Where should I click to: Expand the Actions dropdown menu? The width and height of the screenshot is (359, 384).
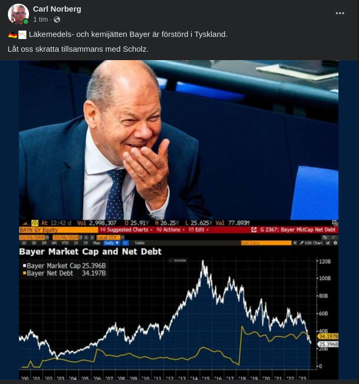[170, 230]
